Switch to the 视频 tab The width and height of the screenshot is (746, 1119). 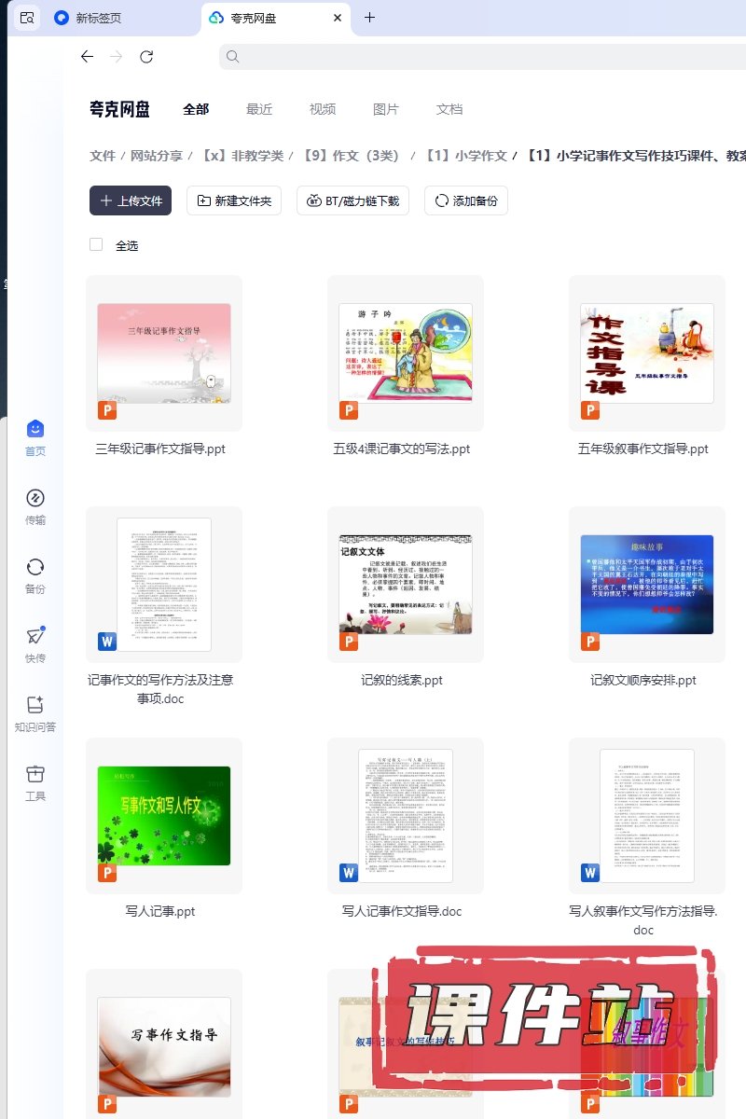(x=323, y=109)
